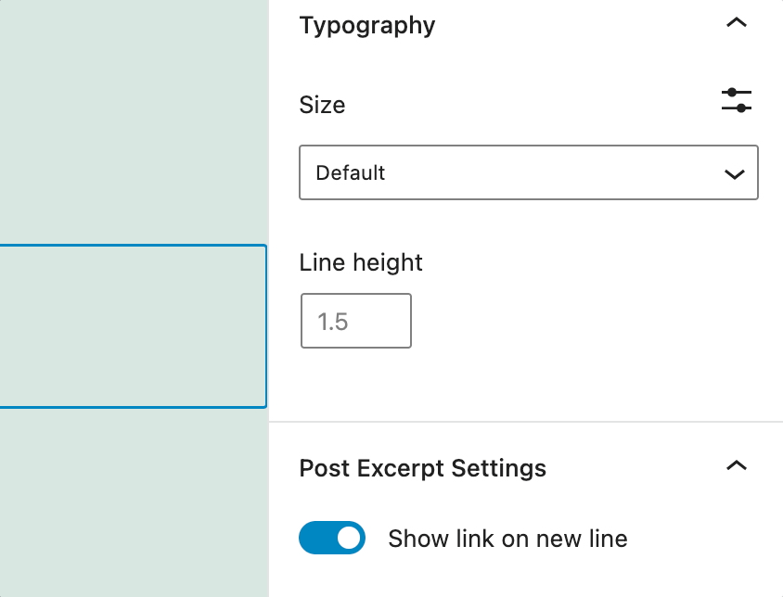Switch to custom size controls via sliders icon
This screenshot has width=783, height=597.
click(x=736, y=100)
